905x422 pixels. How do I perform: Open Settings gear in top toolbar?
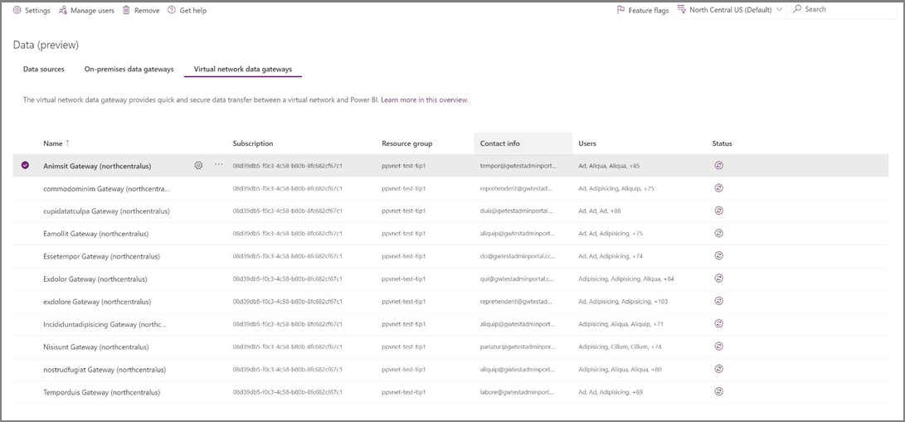[17, 11]
